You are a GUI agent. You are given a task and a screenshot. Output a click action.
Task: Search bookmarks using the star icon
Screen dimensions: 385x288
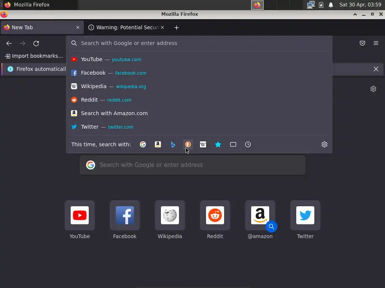[218, 144]
